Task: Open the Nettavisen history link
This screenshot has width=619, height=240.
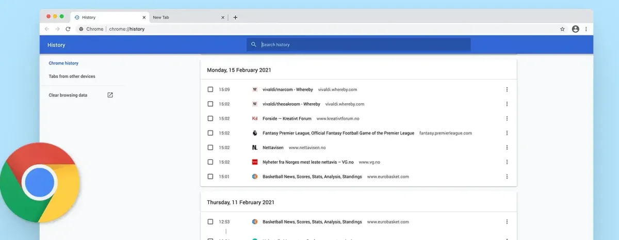Action: [273, 147]
